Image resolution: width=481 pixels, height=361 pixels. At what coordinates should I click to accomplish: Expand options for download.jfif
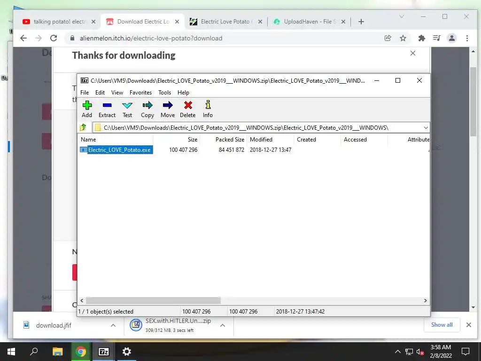113,325
